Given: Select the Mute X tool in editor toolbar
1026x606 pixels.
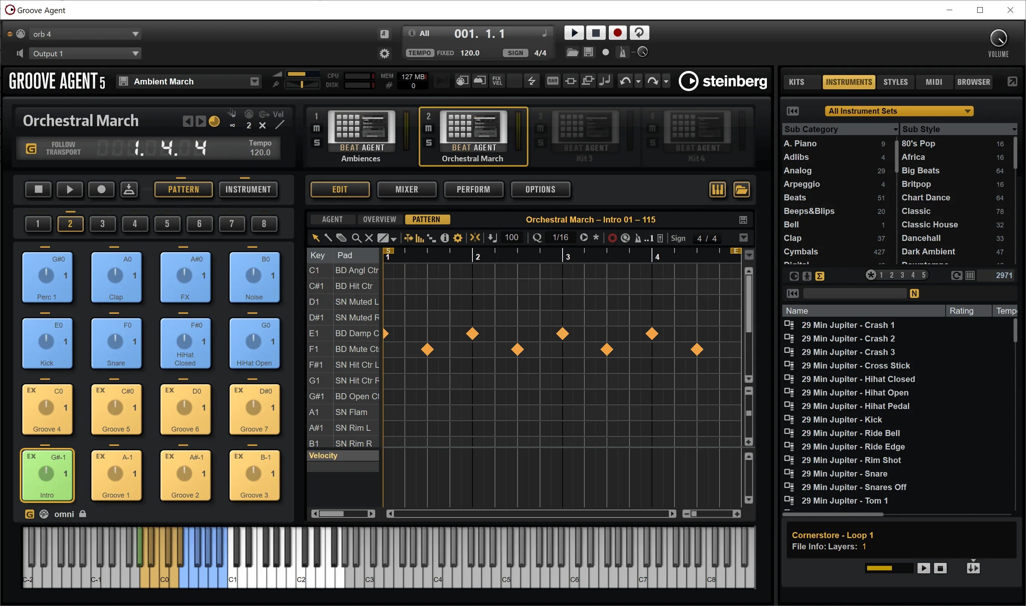Looking at the screenshot, I should coord(369,238).
